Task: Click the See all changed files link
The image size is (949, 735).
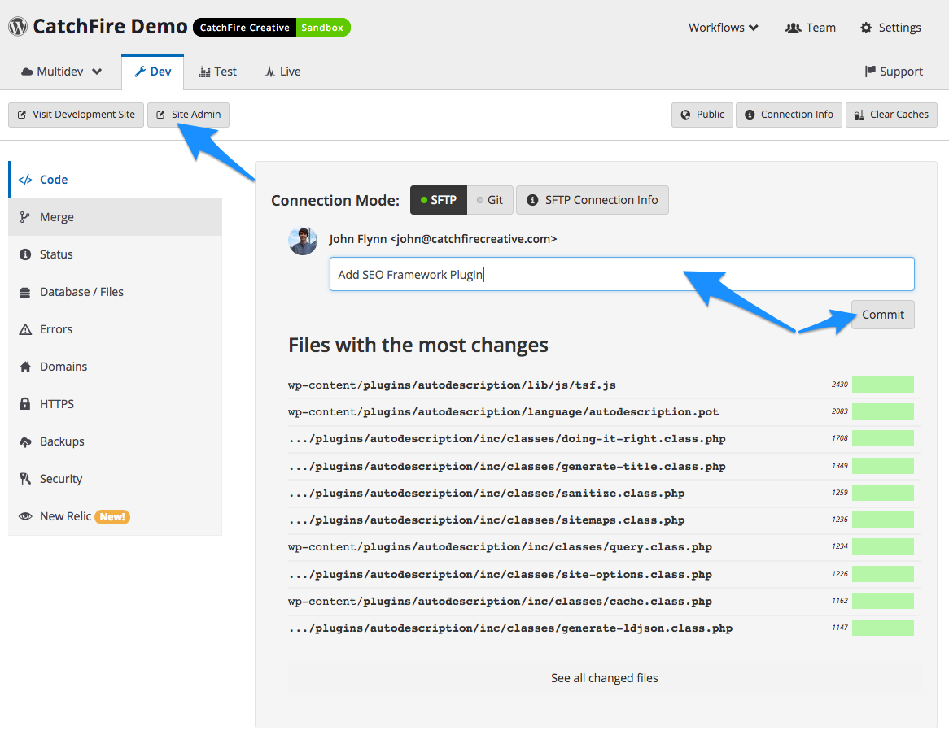Action: 605,678
